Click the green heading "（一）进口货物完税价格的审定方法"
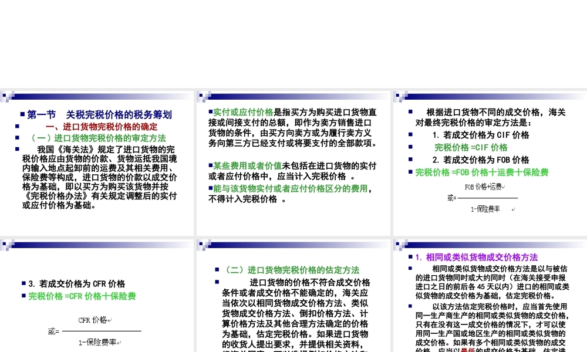This screenshot has height=352, width=587. [x=99, y=138]
